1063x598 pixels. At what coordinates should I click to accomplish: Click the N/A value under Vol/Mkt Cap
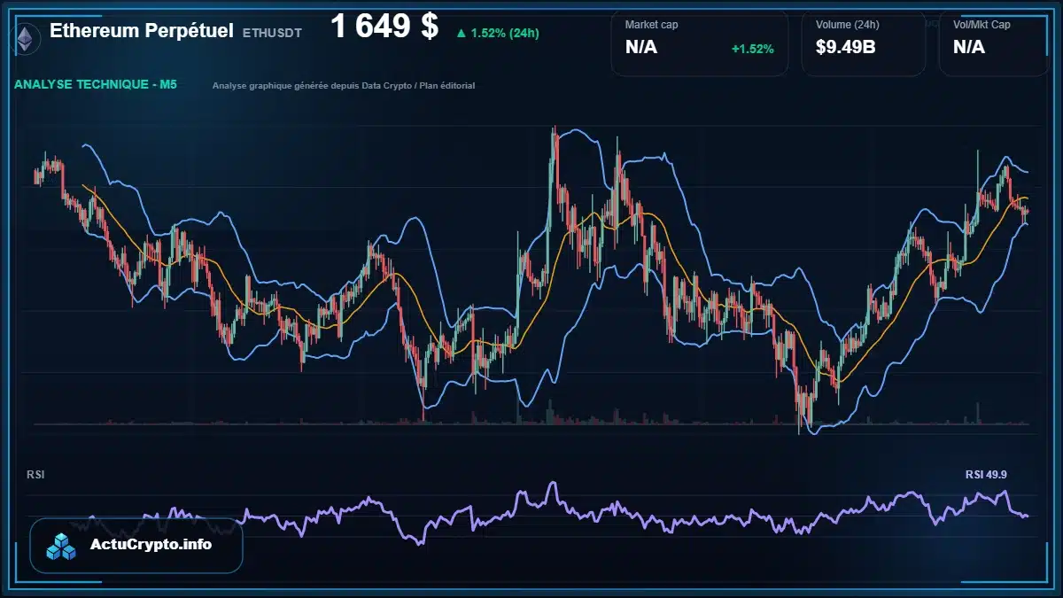point(969,47)
